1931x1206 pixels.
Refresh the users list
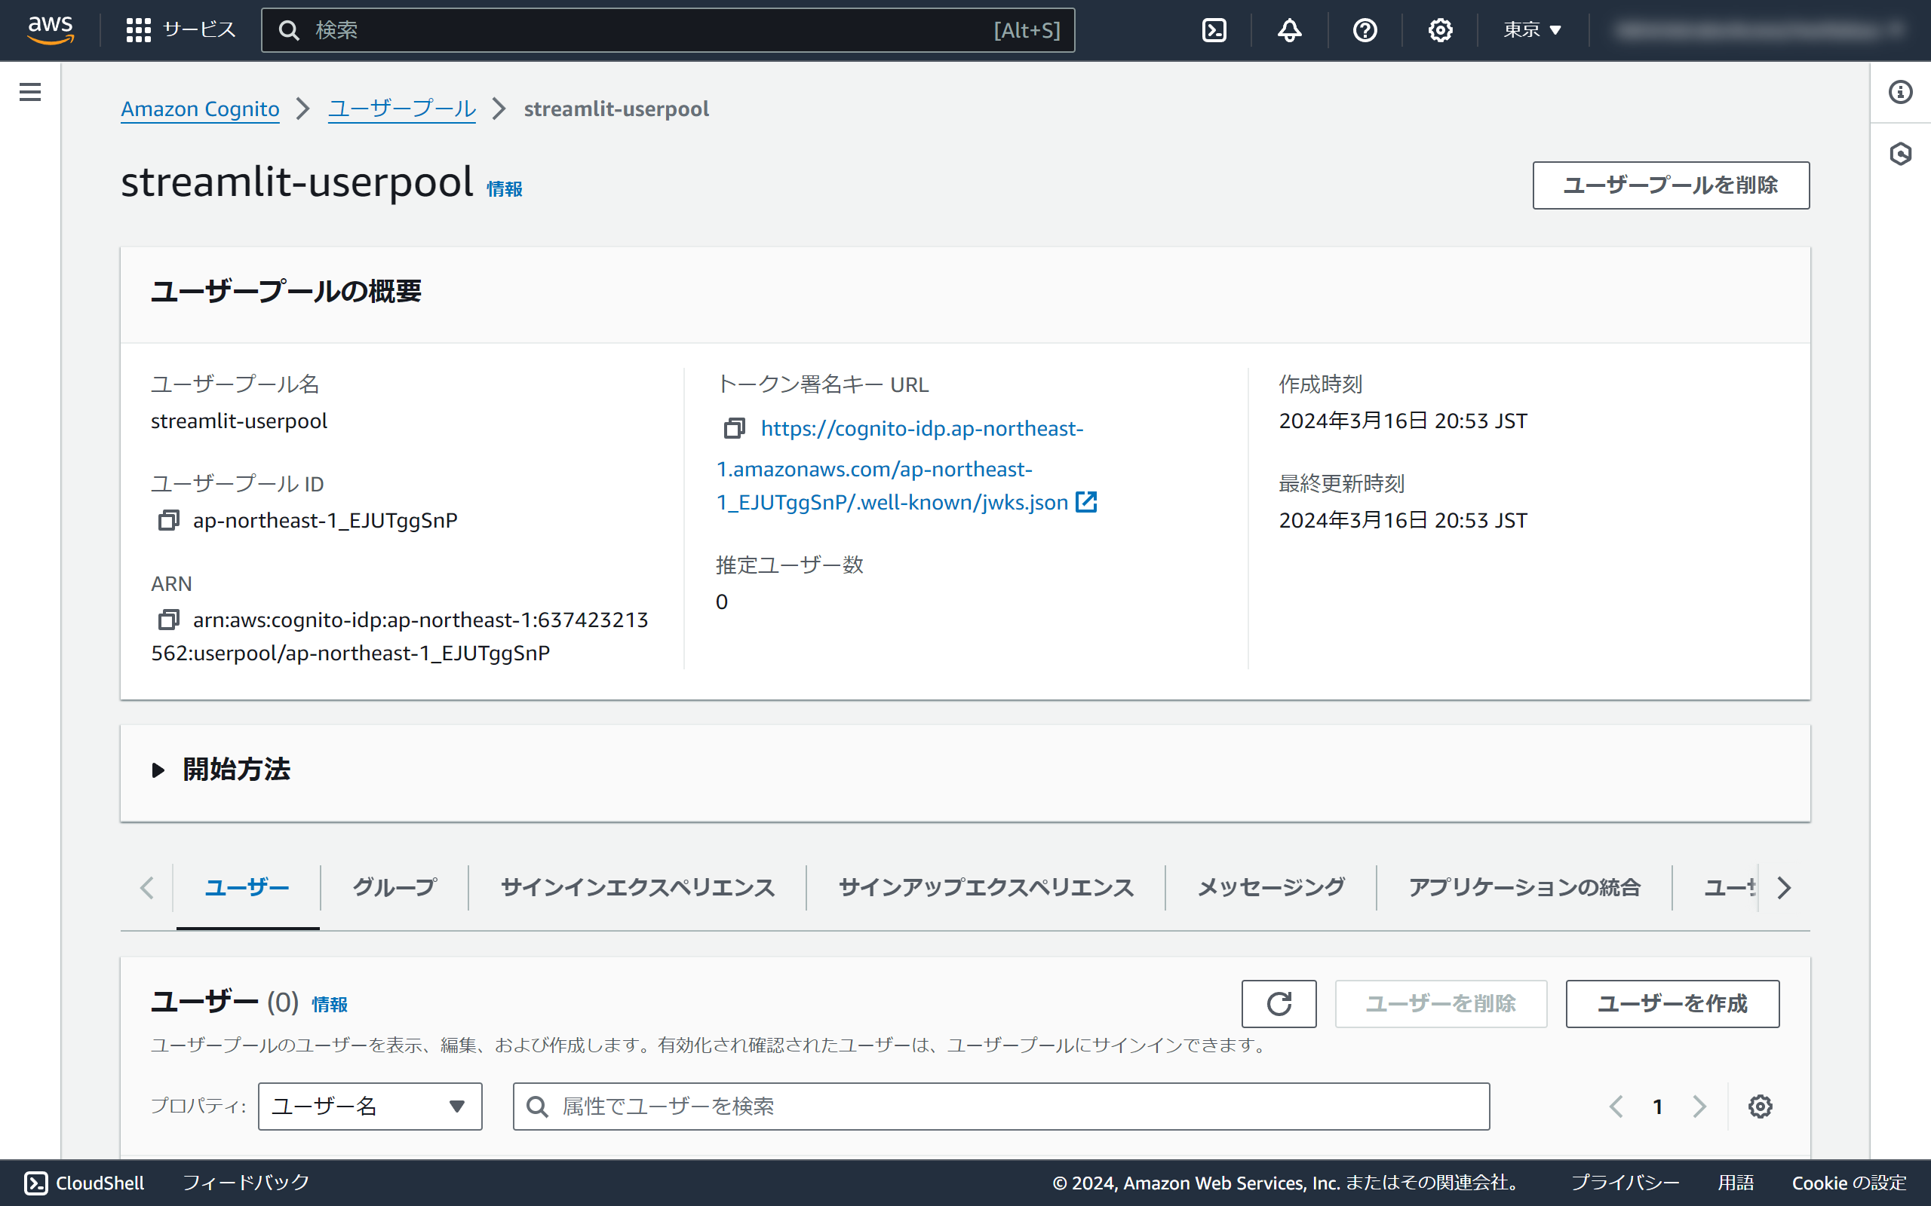pos(1279,1003)
